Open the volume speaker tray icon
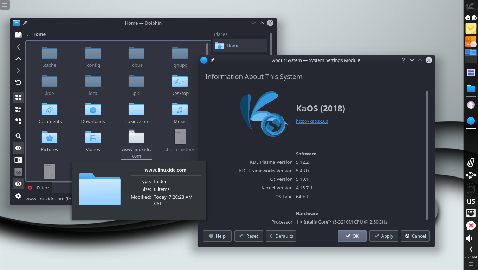478x270 pixels. (470, 238)
